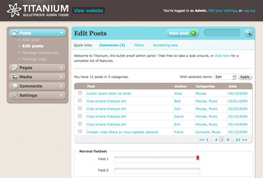
Task: Click the Movies category for Alice's post
Action: pos(201,94)
